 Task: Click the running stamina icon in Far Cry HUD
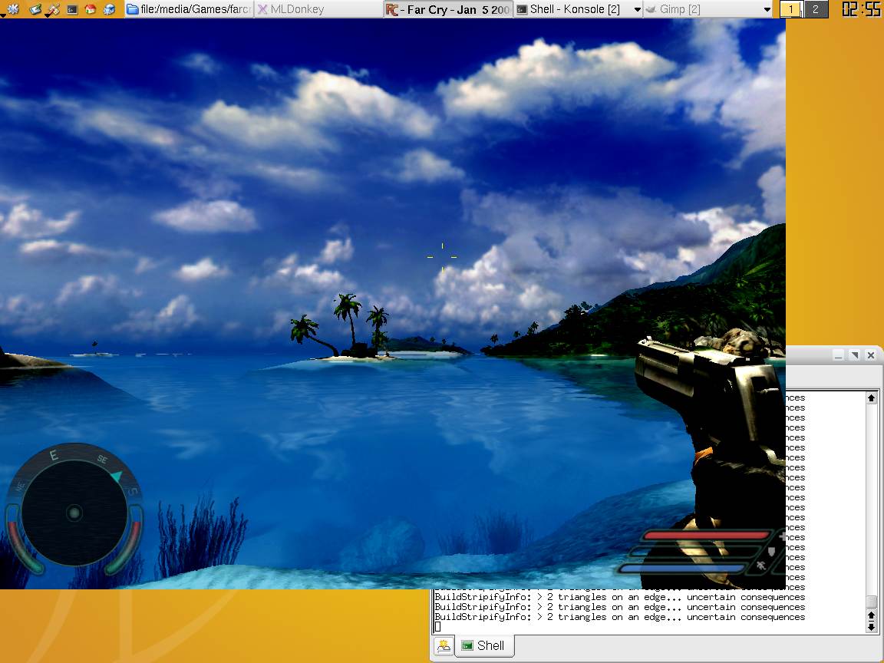(x=761, y=566)
